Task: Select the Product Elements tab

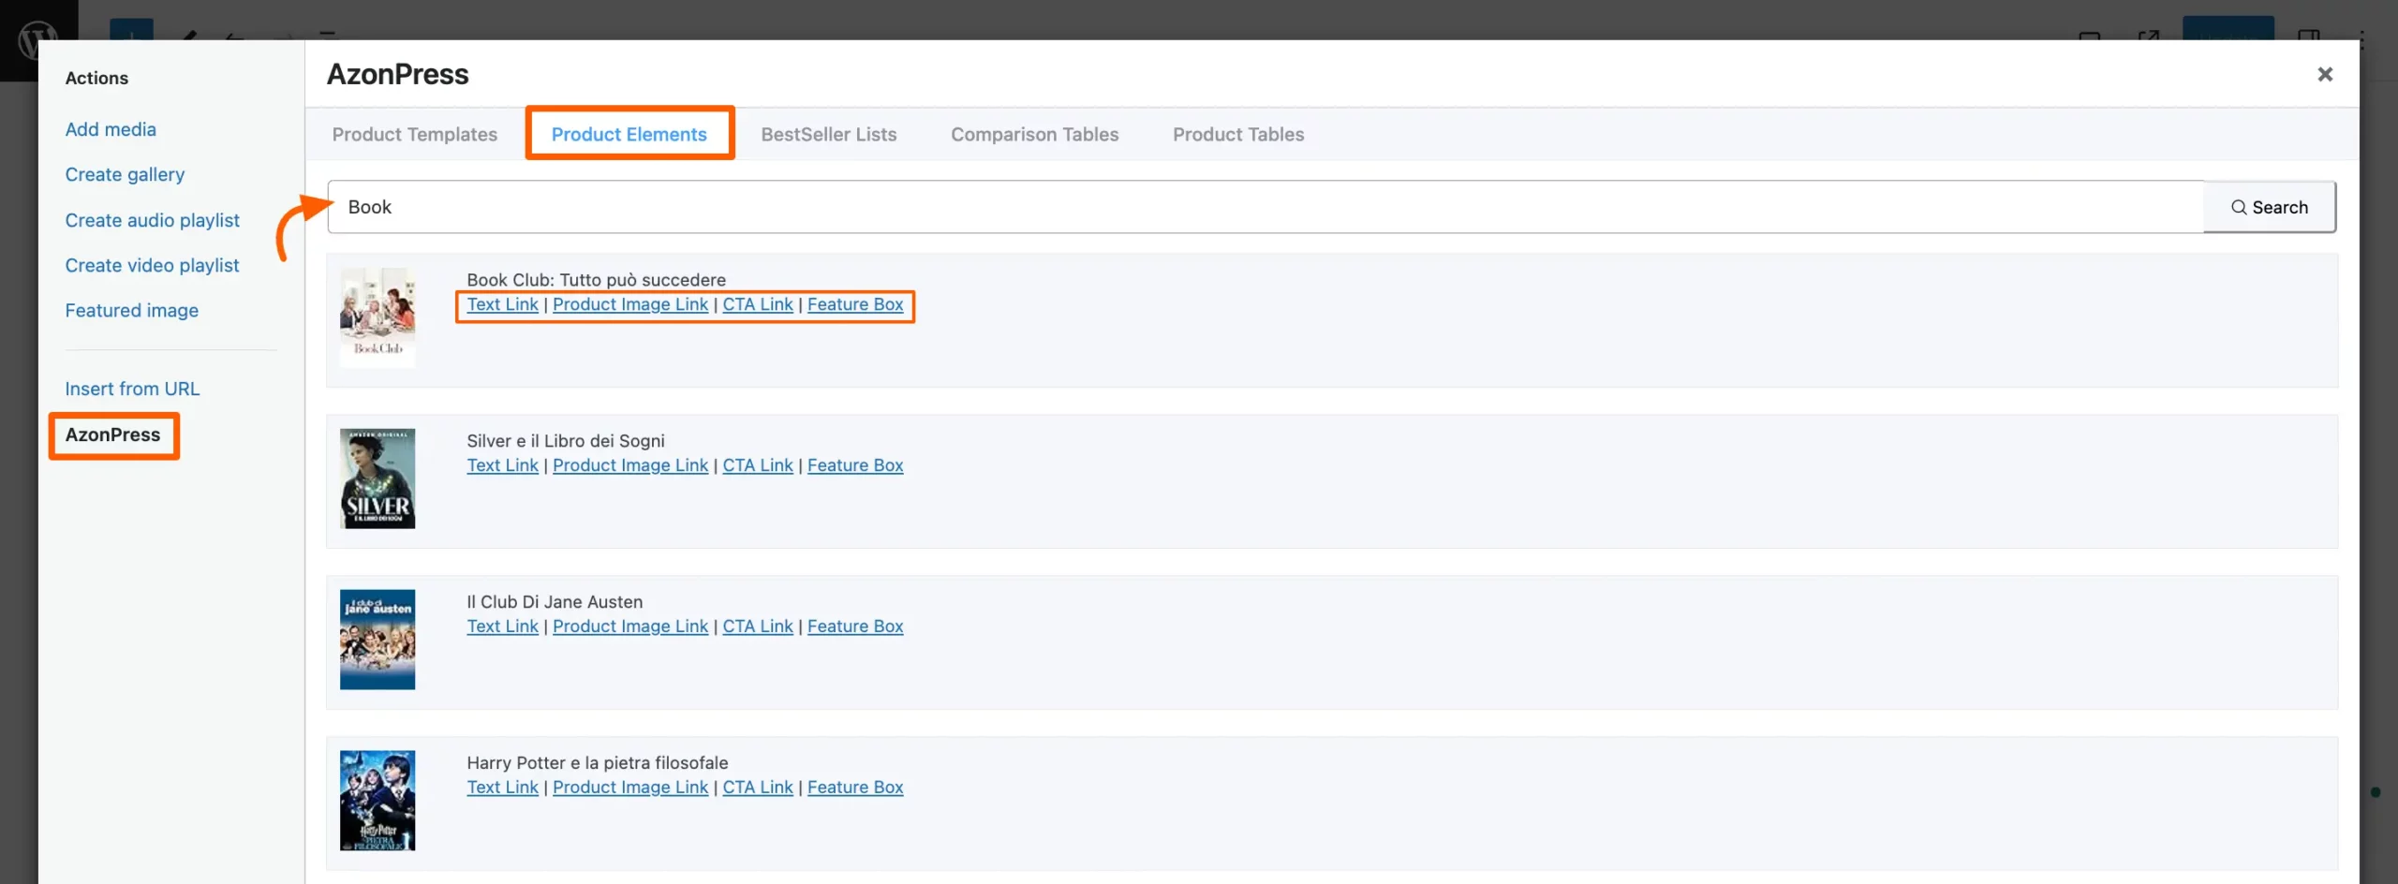Action: (x=629, y=134)
